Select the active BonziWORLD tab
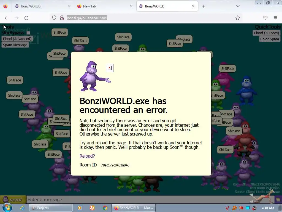 coord(167,6)
